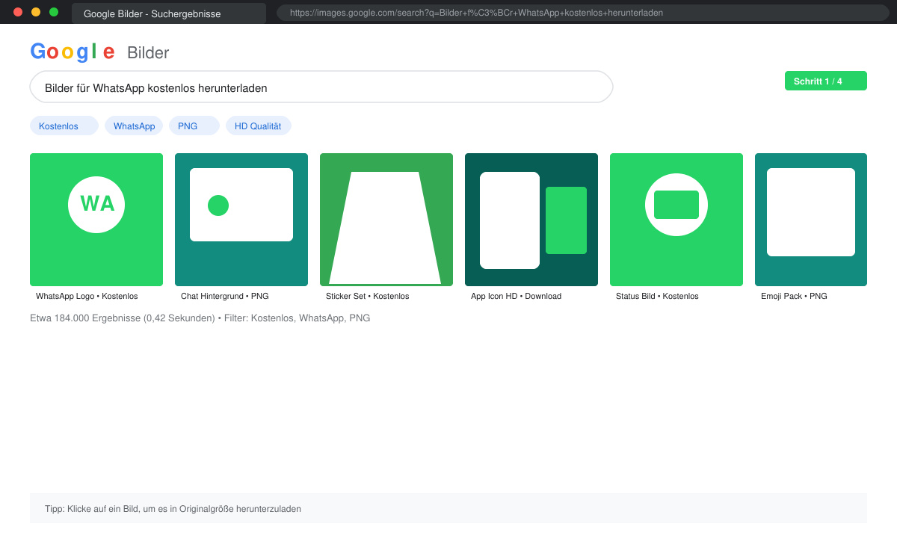
Task: Click the Schritt 1 / 4 step badge
Action: tap(826, 81)
